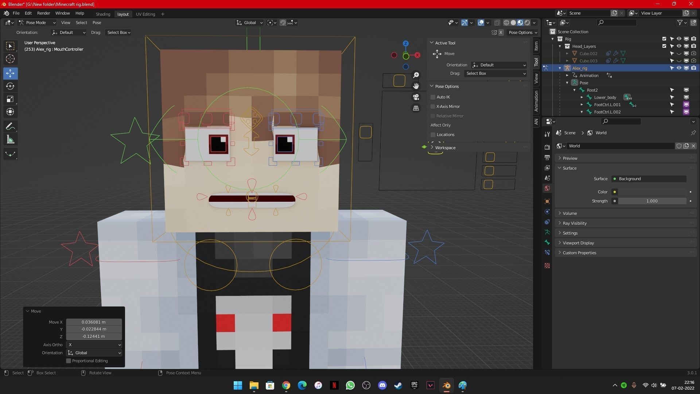
Task: Select the Rotate tool
Action: 10,86
